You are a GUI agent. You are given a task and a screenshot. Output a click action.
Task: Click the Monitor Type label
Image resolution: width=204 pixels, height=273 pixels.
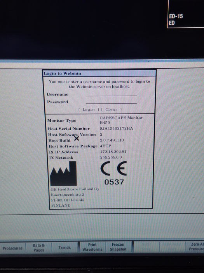click(62, 121)
